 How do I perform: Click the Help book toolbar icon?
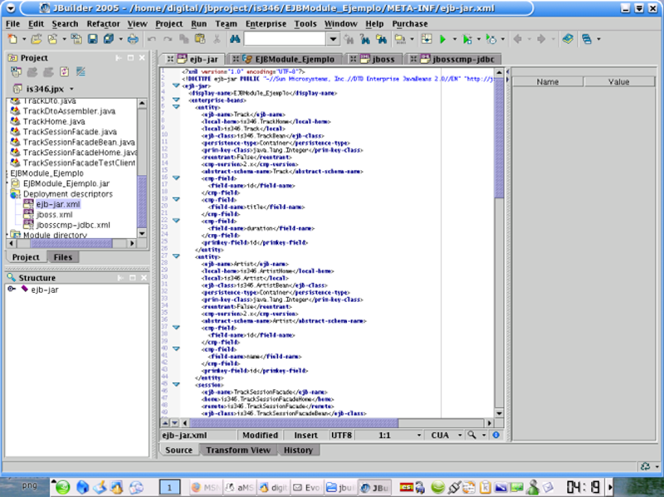coord(568,39)
